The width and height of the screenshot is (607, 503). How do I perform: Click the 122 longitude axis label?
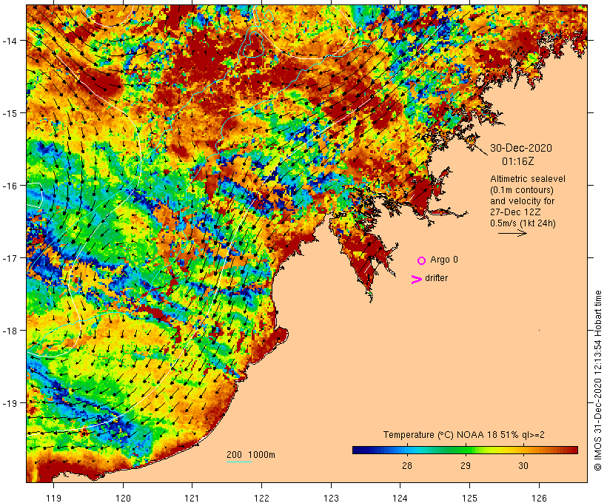[x=262, y=498]
